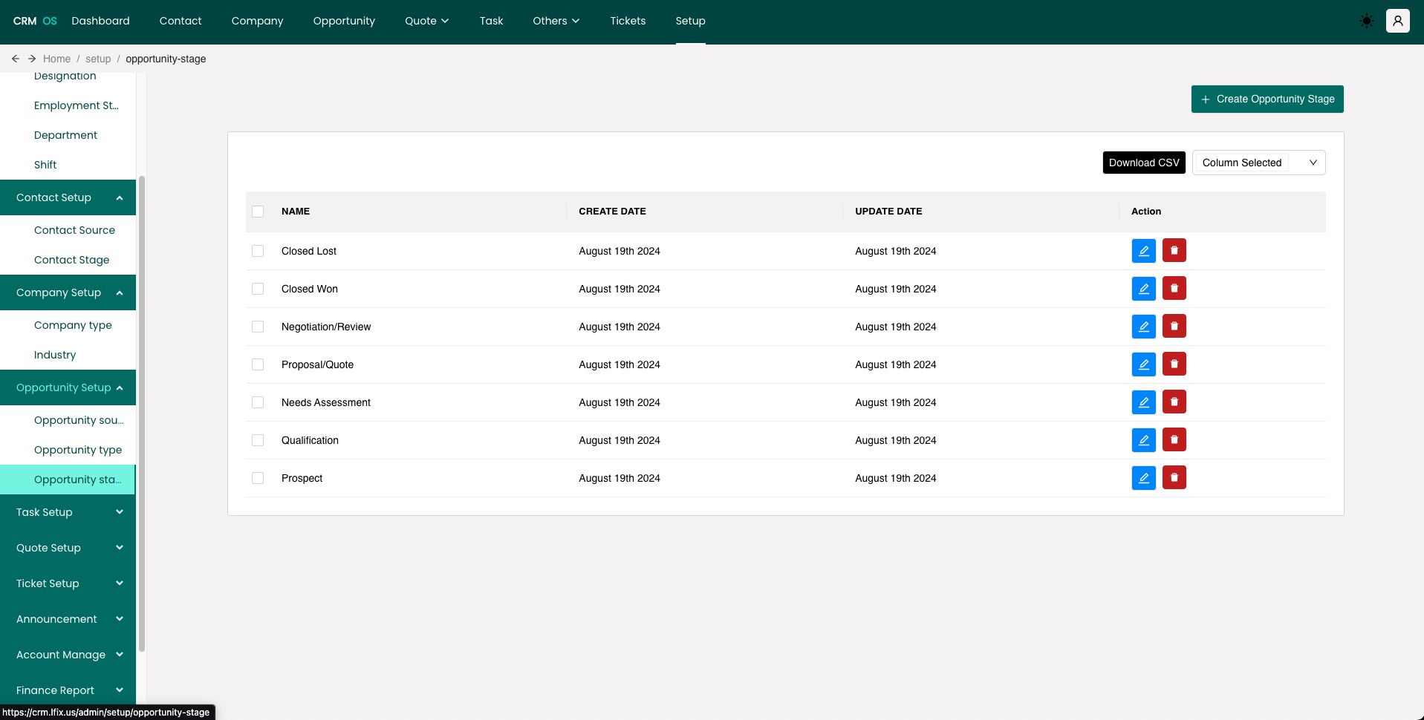Screen dimensions: 1424x720
Task: Collapse the Contact Setup section
Action: [68, 197]
